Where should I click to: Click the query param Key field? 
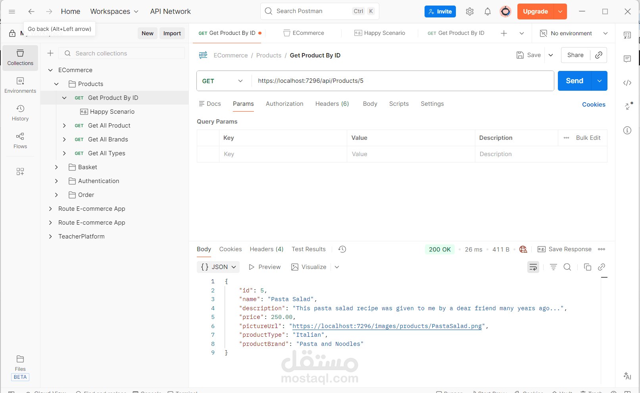[283, 154]
